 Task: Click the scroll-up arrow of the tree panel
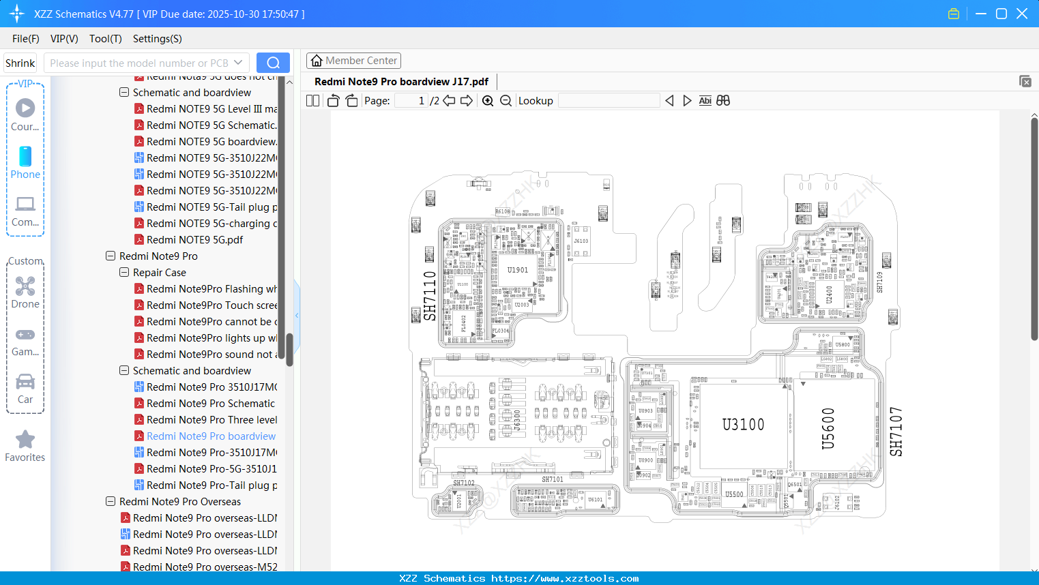tap(289, 82)
